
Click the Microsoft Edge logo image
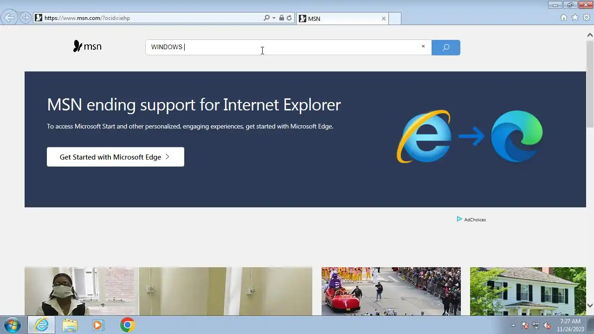pos(517,136)
